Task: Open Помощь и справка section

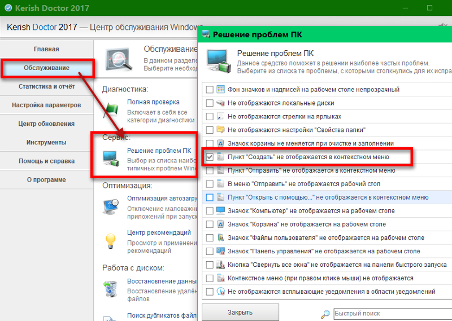Action: pyautogui.click(x=46, y=161)
